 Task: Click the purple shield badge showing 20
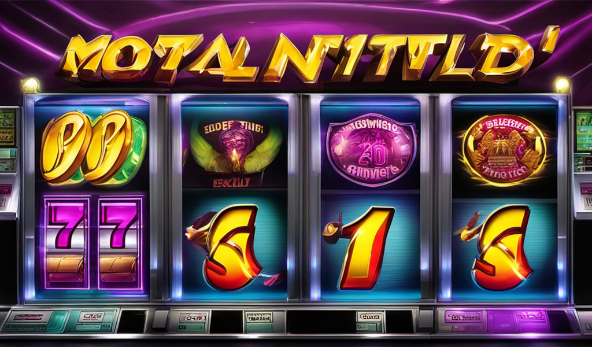coord(372,150)
